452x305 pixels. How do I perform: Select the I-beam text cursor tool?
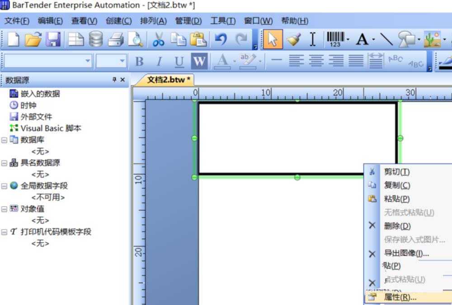click(312, 40)
